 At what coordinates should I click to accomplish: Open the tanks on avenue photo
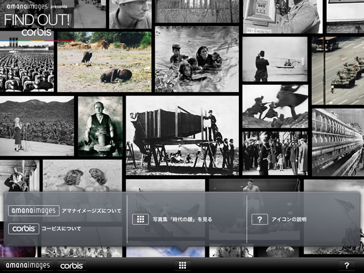pyautogui.click(x=338, y=70)
